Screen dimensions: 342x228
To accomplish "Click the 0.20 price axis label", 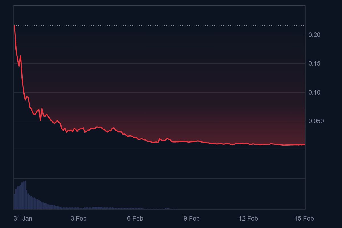I will click(314, 35).
